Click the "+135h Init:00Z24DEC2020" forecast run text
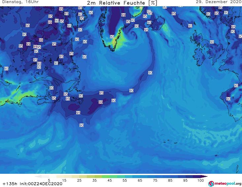The width and height of the screenshot is (242, 187). 32,184
